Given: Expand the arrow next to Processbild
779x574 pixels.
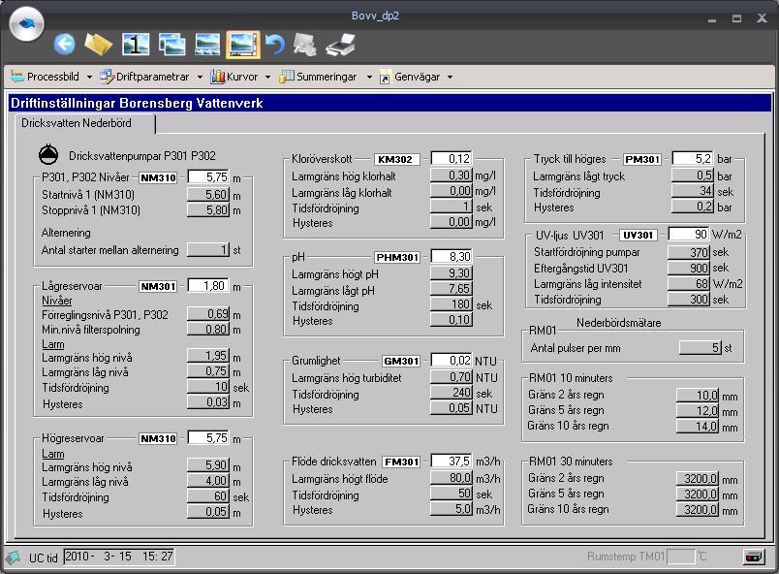Looking at the screenshot, I should click(89, 78).
